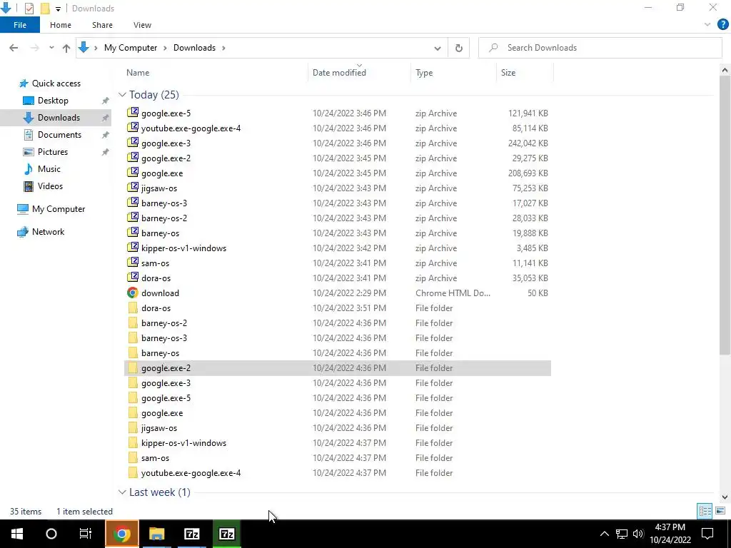Select the youtube.exe-google.exe-4 zip archive icon
This screenshot has height=548, width=731.
coord(133,128)
